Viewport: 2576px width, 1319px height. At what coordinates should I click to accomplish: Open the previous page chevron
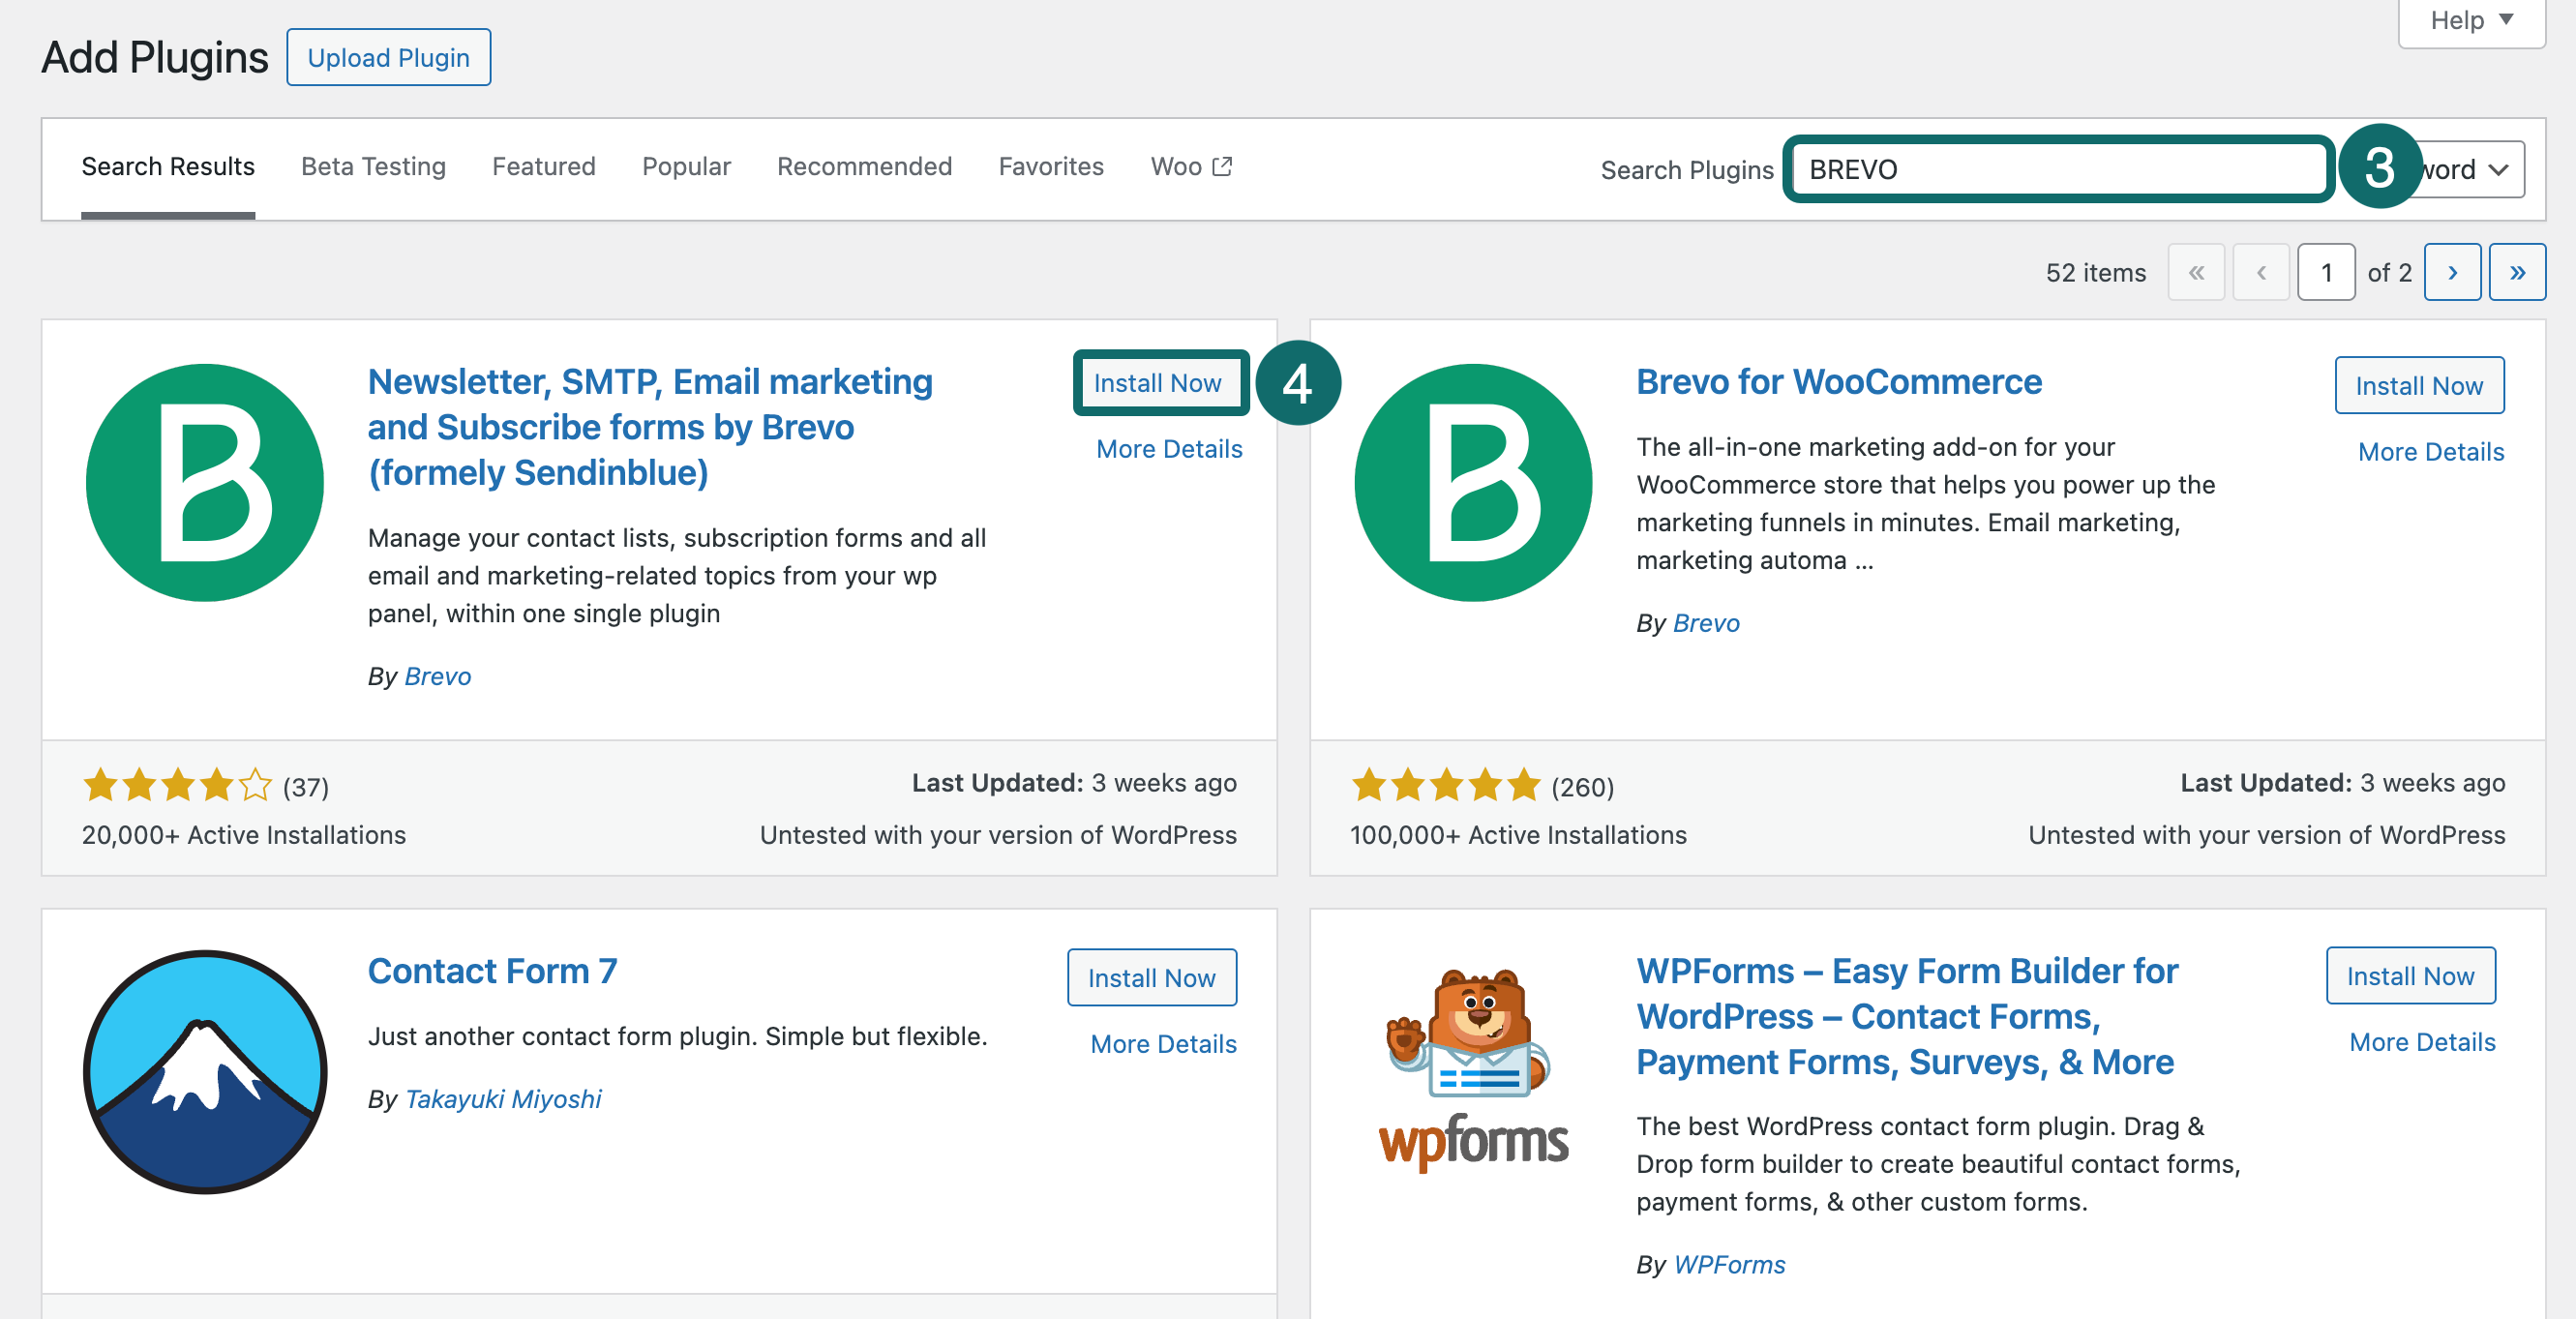2261,271
